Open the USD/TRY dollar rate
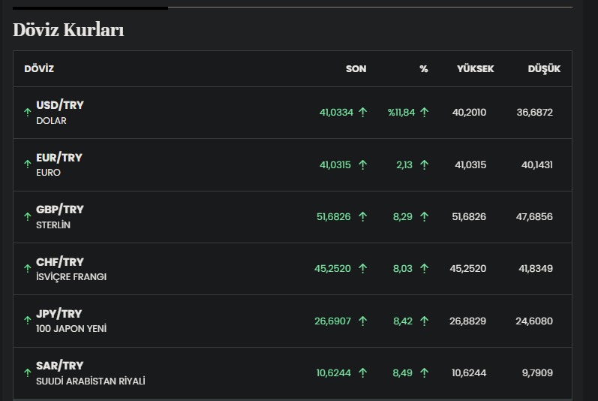 pos(293,113)
